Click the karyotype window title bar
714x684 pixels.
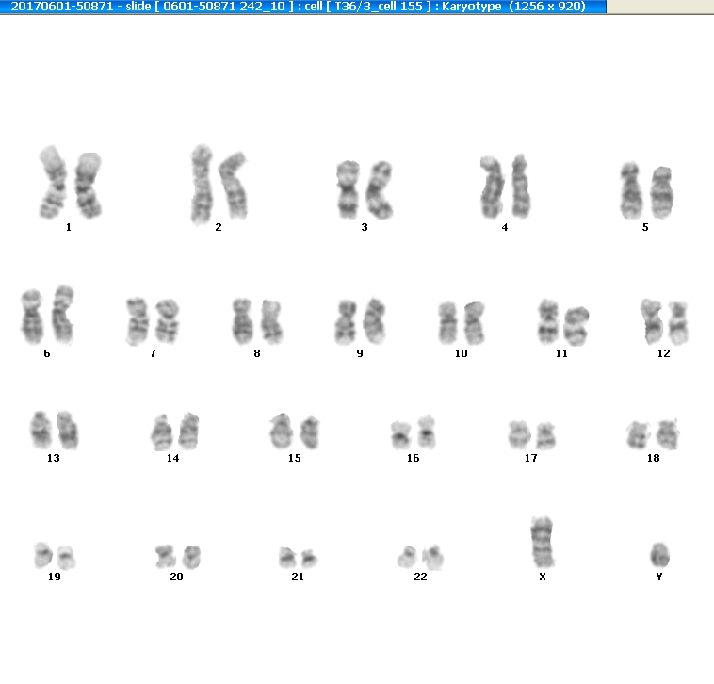302,7
